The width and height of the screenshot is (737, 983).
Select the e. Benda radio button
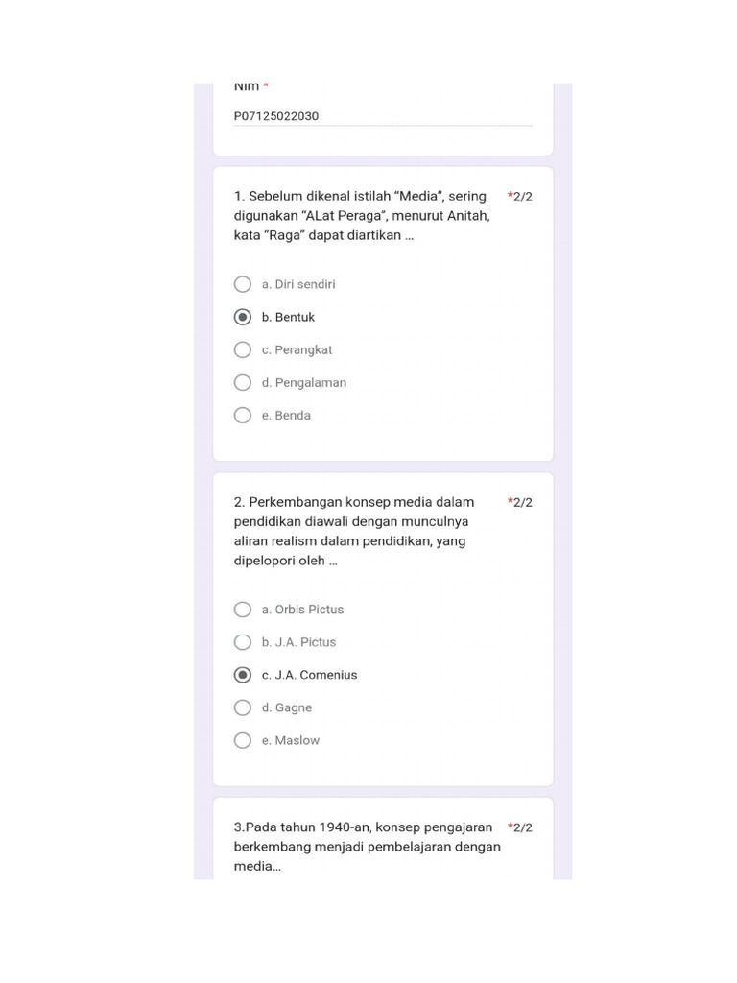(243, 415)
